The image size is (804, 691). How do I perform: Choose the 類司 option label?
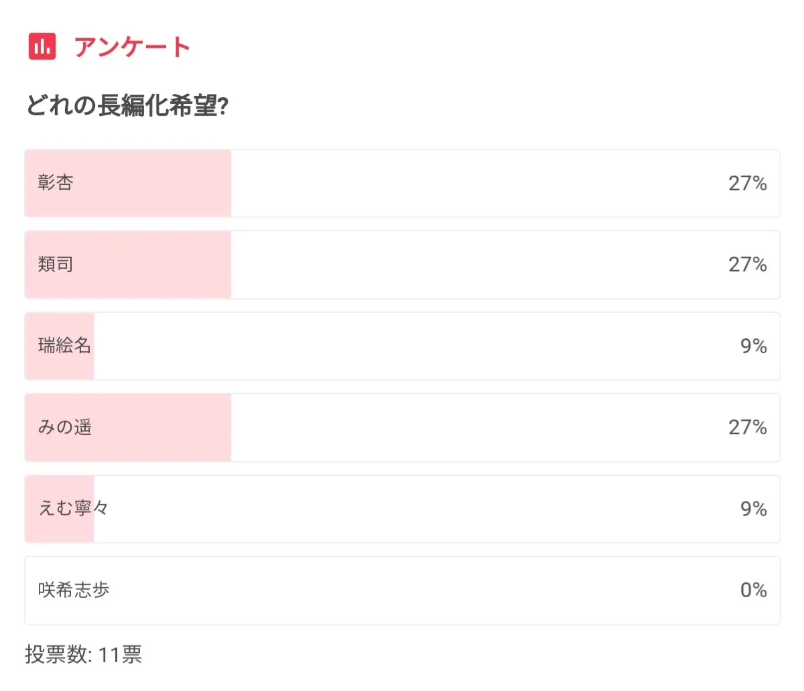pos(56,265)
